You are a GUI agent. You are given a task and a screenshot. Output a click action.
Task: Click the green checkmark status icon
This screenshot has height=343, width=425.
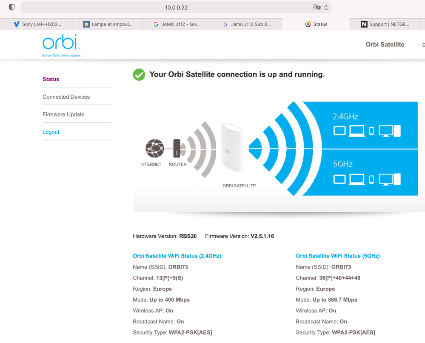(139, 74)
